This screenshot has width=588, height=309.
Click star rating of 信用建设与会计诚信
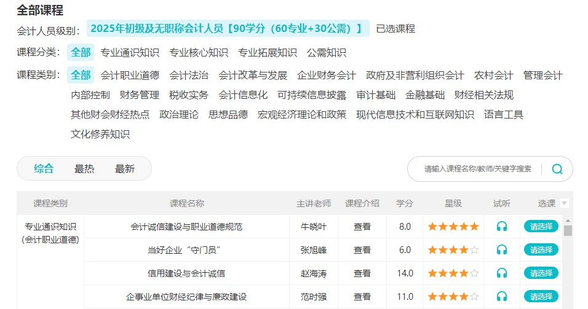tap(453, 273)
